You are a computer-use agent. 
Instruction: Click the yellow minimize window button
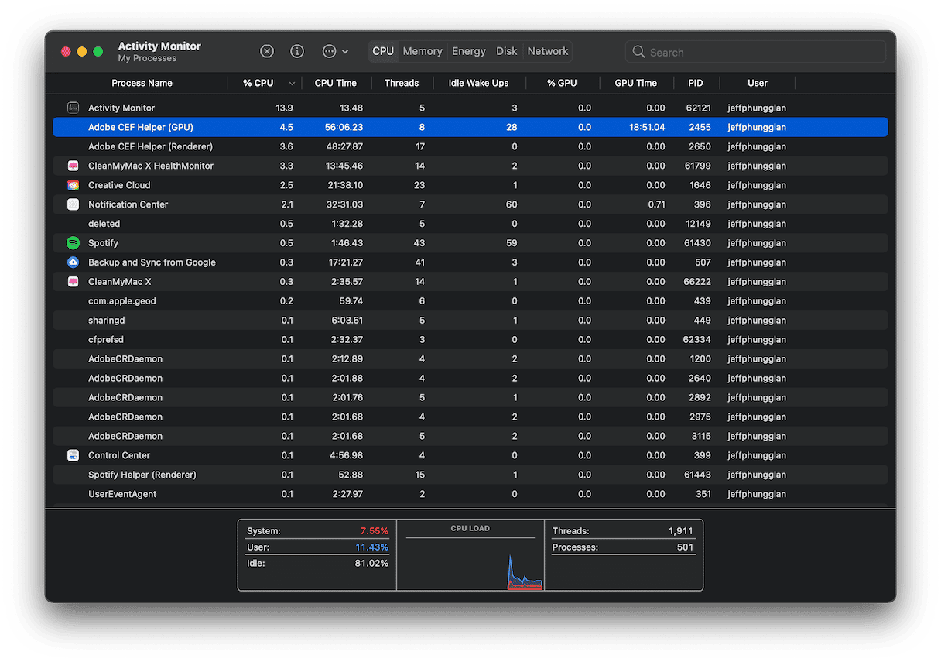click(x=82, y=52)
